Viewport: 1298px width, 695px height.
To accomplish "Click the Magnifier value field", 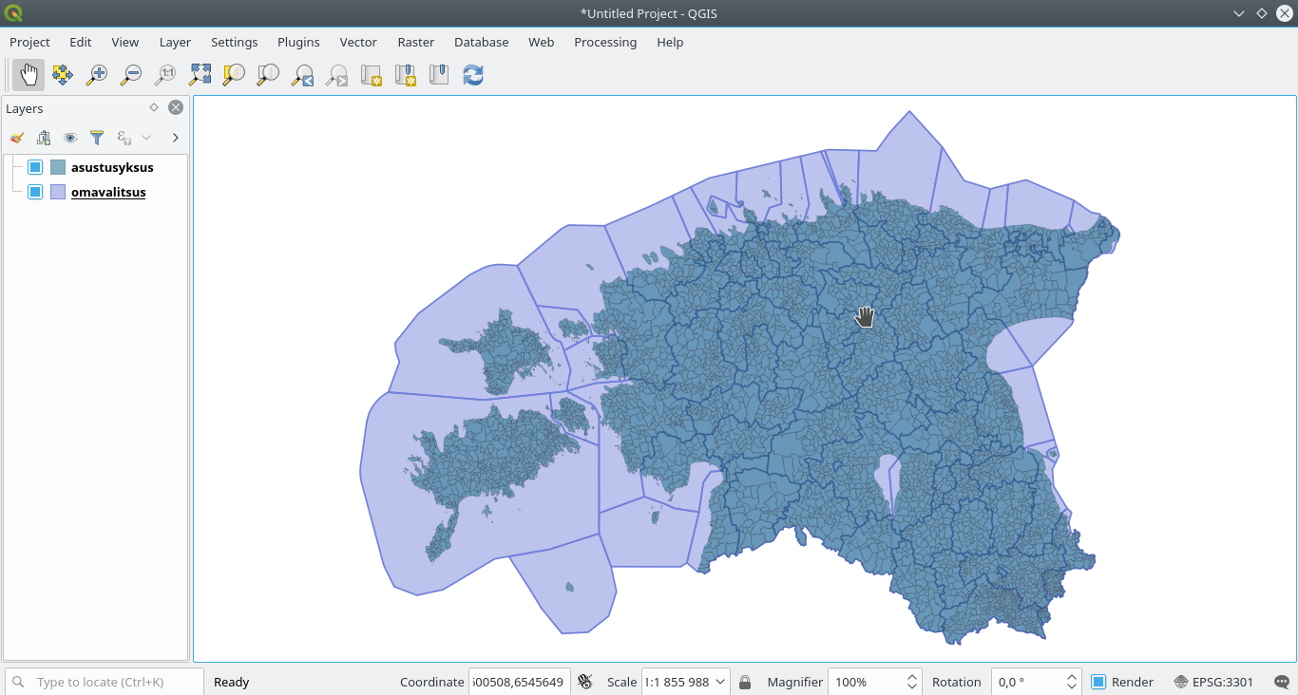I will tap(867, 682).
